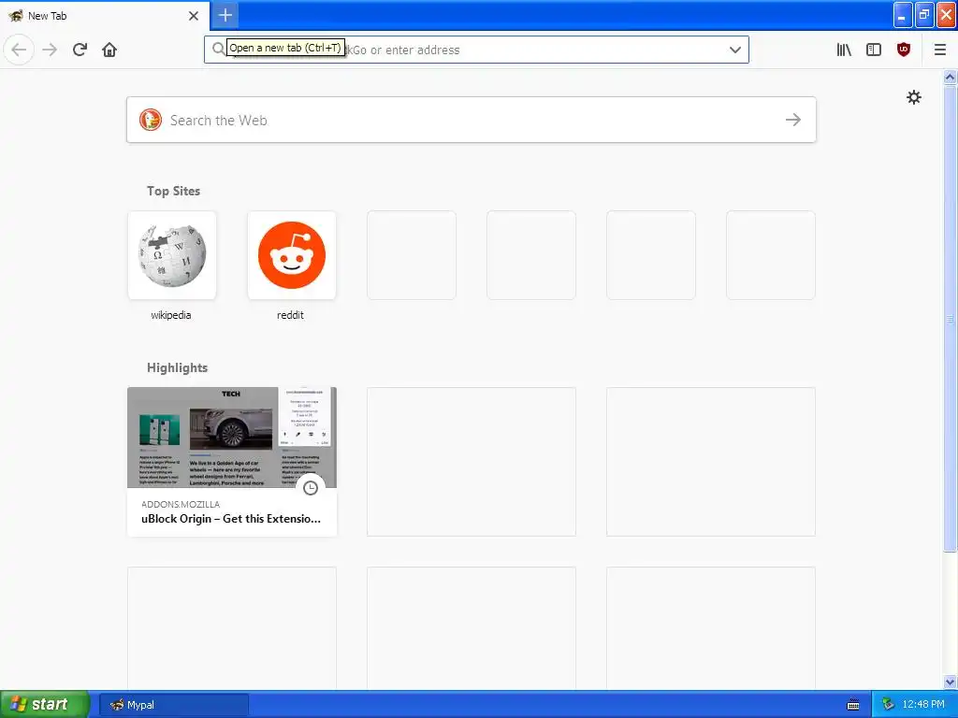Open the home page

click(109, 50)
